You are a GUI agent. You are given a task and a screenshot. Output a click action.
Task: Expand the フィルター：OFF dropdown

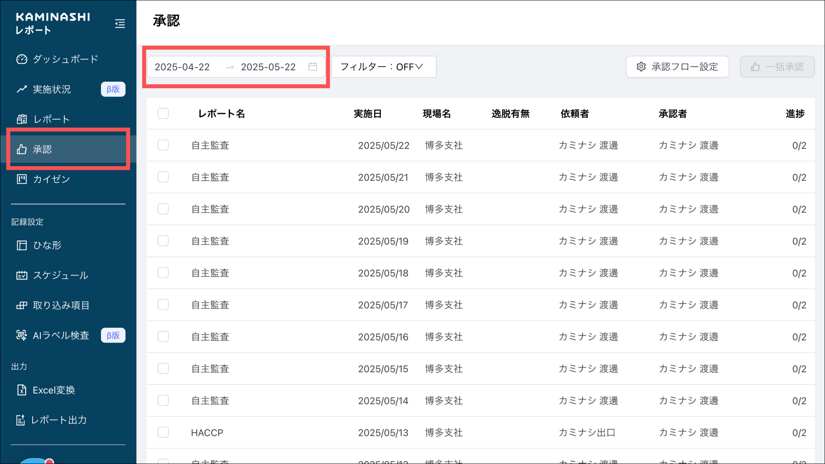click(383, 66)
